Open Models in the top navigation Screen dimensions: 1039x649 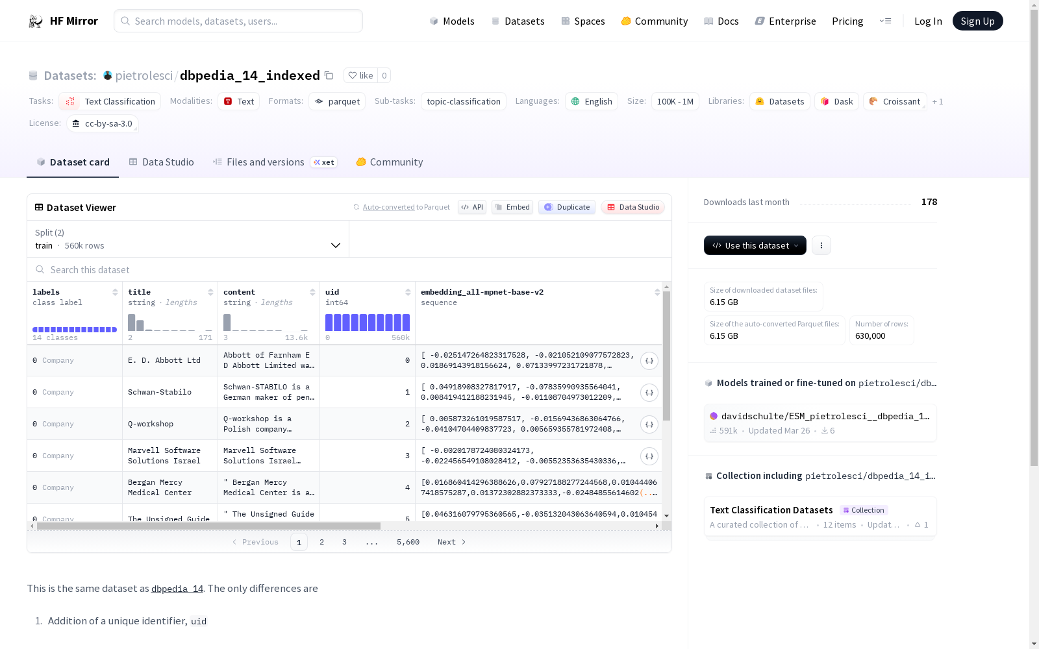point(452,21)
